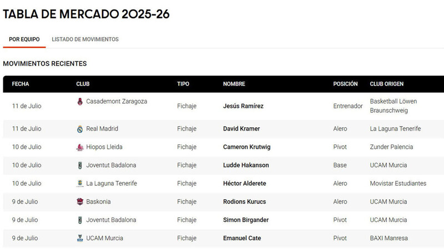Viewport: 444px width, 249px height.
Task: Switch to the Listado de Movimientos tab
Action: point(85,39)
